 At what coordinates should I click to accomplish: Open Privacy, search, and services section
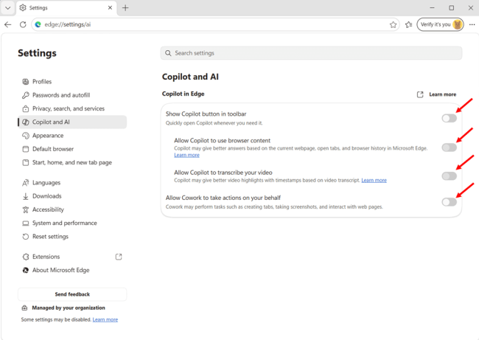coord(72,108)
